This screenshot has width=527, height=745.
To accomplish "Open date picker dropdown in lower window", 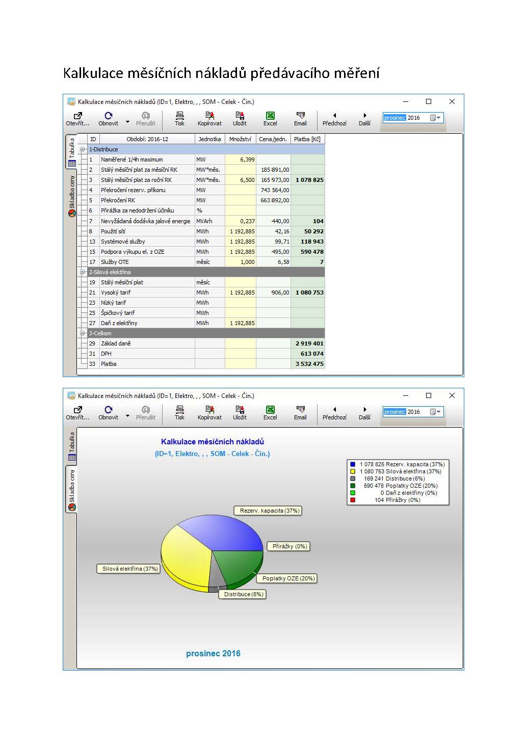I will pyautogui.click(x=435, y=412).
